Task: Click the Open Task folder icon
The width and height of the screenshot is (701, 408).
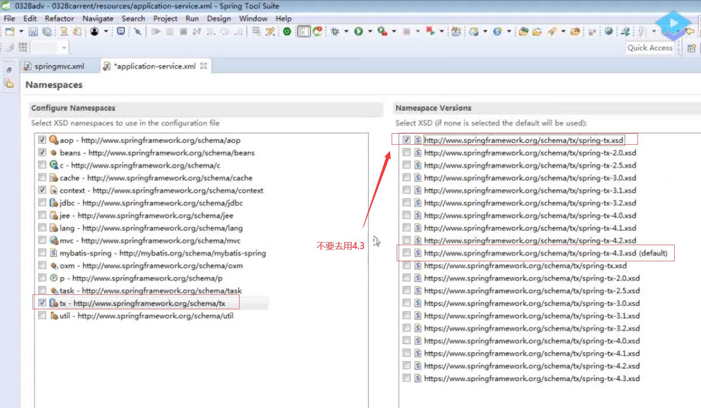Action: pyautogui.click(x=537, y=31)
